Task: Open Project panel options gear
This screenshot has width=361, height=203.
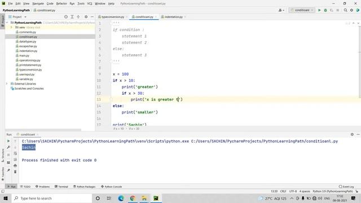Action: coord(86,17)
